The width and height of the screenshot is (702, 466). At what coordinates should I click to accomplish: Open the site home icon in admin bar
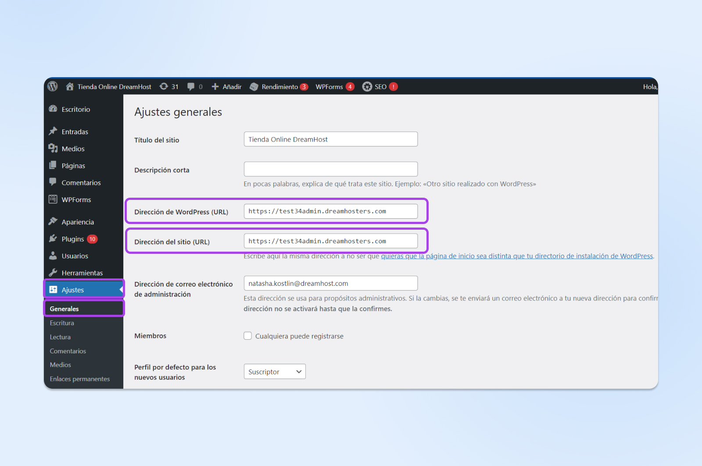(70, 86)
